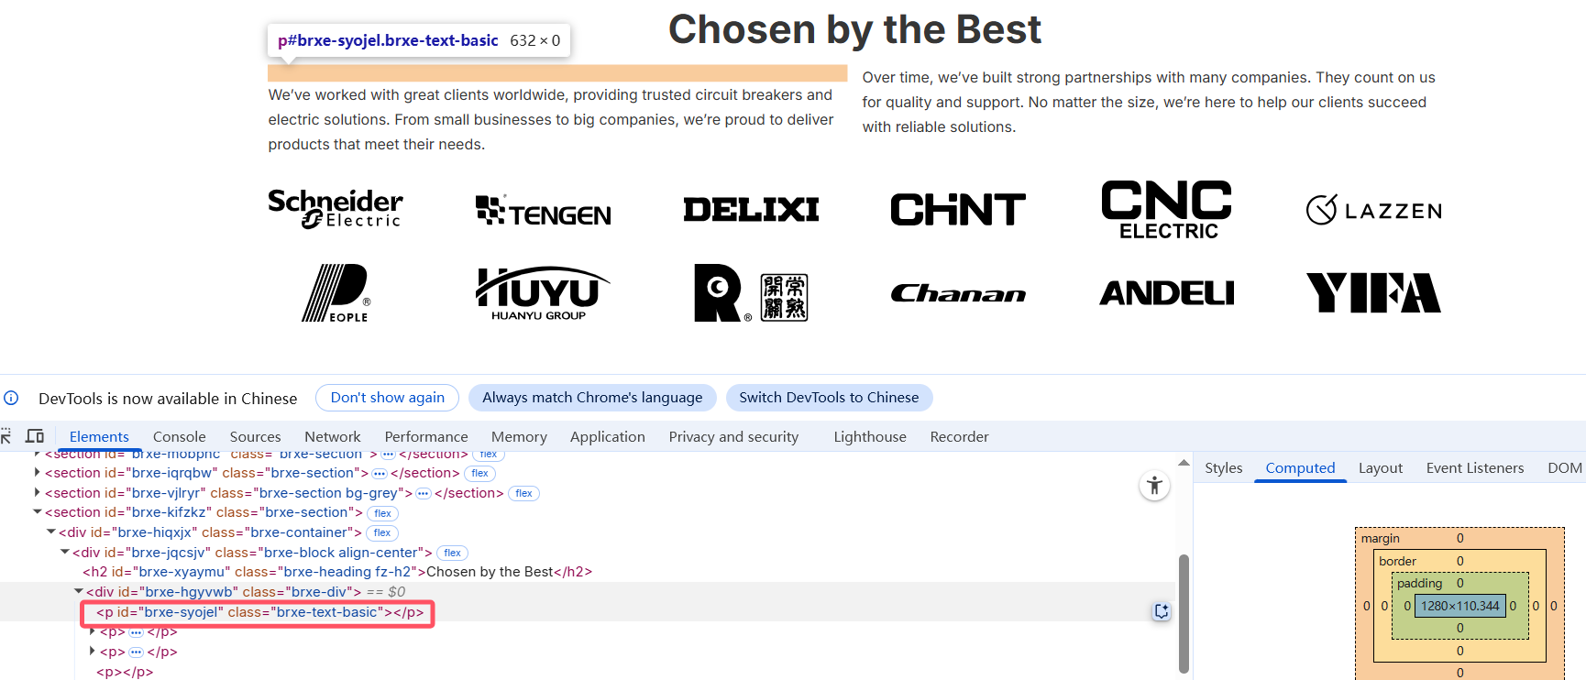Click Switch DevTools to Chinese

(829, 398)
